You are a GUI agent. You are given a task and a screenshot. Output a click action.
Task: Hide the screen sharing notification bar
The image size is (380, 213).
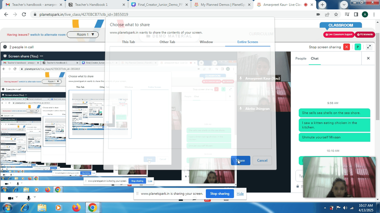pos(240,193)
